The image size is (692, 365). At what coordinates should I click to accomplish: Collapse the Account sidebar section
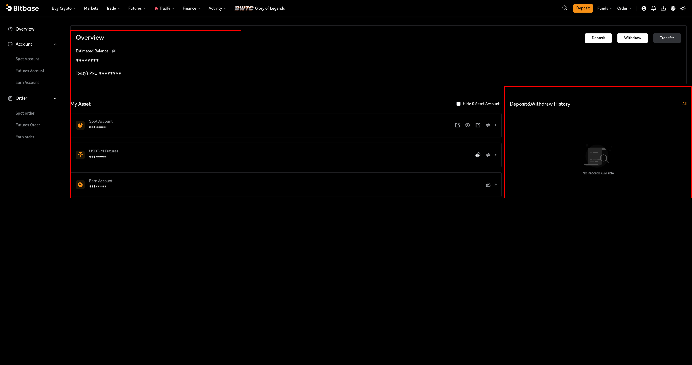coord(55,44)
